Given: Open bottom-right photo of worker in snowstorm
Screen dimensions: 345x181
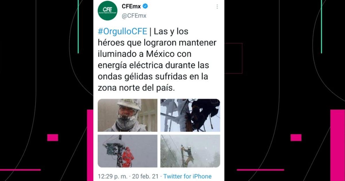Looking at the screenshot, I should (x=190, y=151).
